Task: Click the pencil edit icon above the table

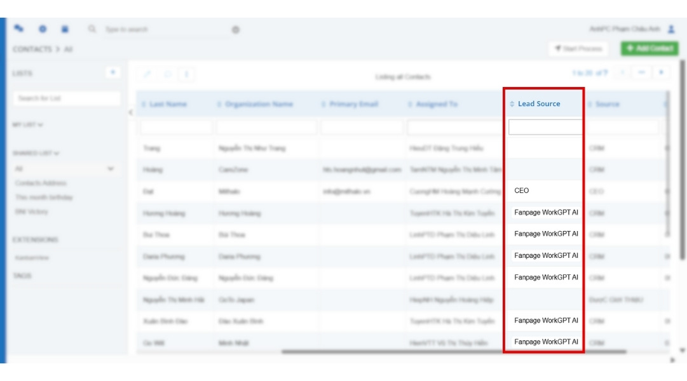Action: point(147,74)
